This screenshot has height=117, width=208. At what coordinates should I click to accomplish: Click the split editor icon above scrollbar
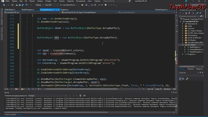[176, 12]
